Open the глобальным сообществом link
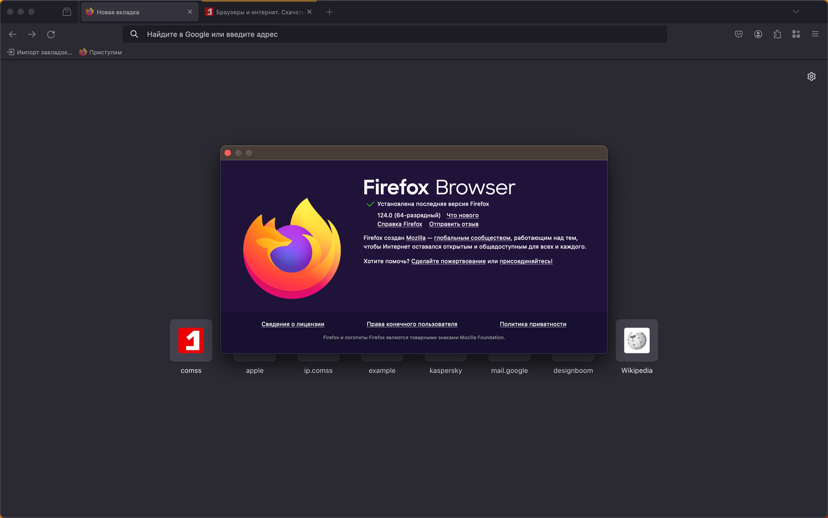 pos(473,238)
